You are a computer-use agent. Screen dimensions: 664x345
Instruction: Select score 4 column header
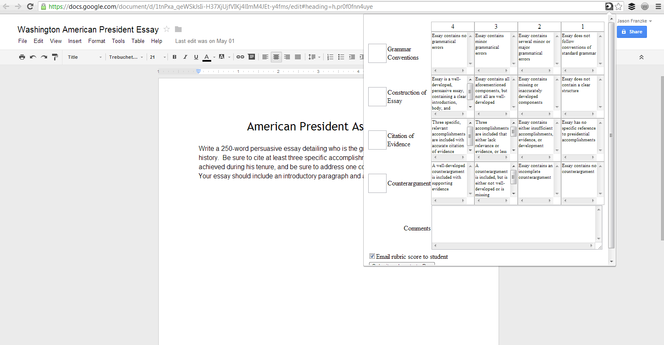pos(453,26)
